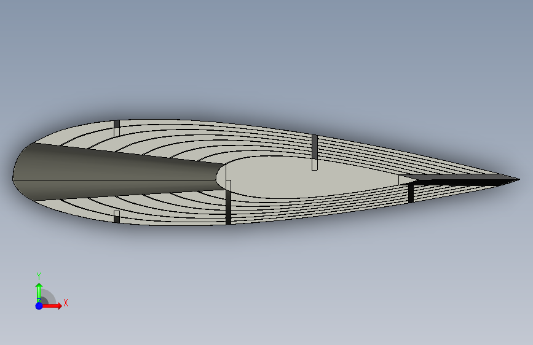Click the blue Z axis ball of triad

click(39, 306)
